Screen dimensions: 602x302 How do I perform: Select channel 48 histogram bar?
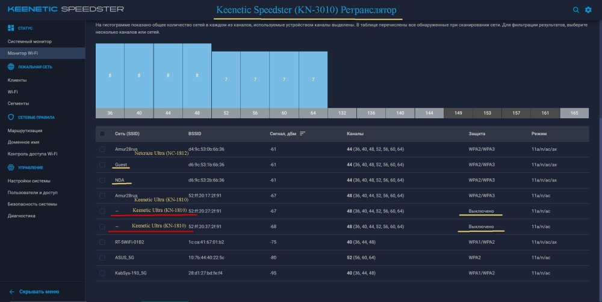(197, 76)
